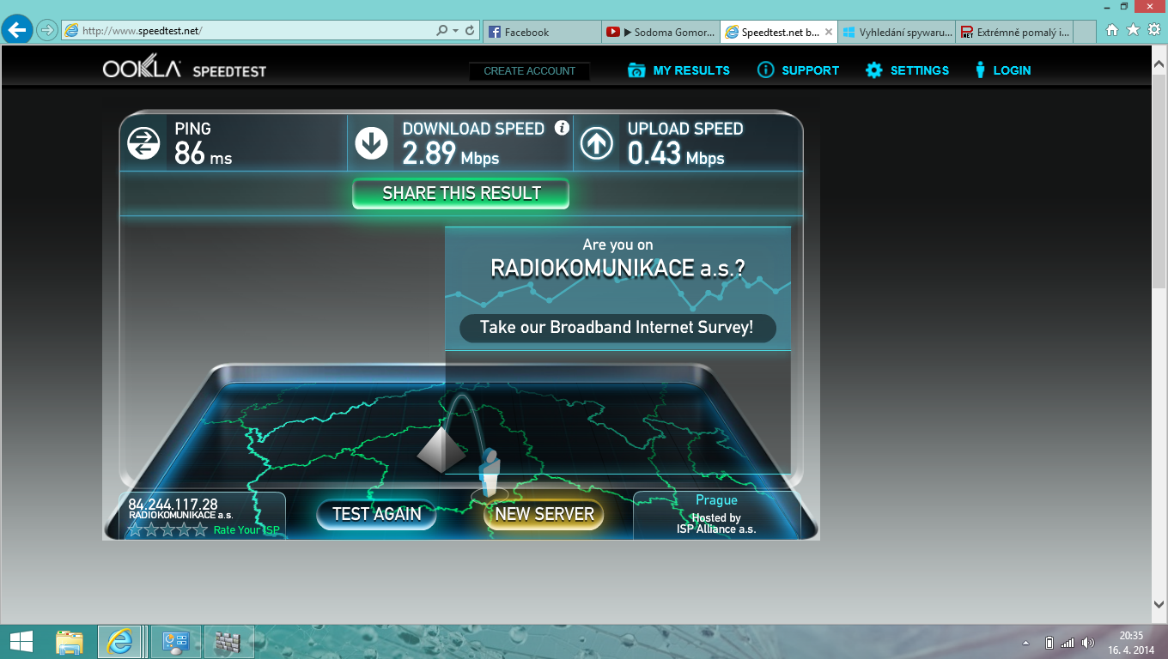Click the CREATE ACCOUNT button
1168x659 pixels.
point(529,71)
